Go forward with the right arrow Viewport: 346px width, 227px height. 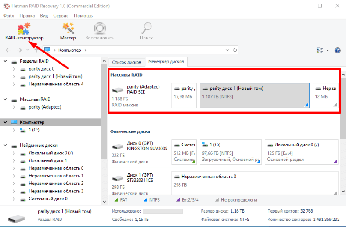click(x=19, y=50)
